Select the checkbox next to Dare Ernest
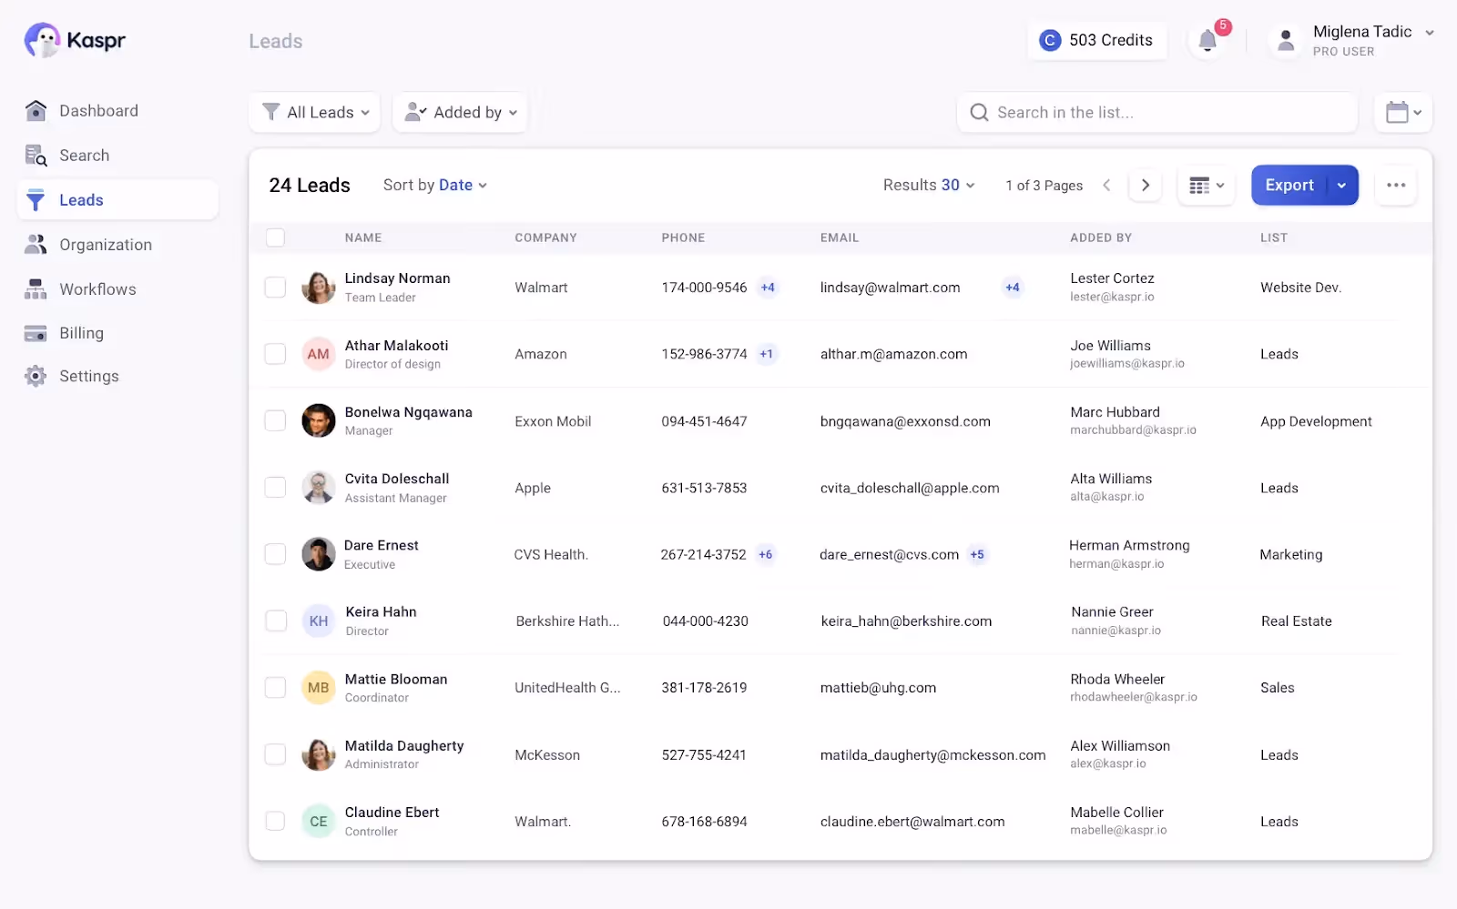1457x909 pixels. point(275,554)
